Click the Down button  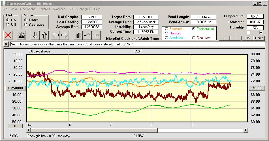(x=259, y=38)
